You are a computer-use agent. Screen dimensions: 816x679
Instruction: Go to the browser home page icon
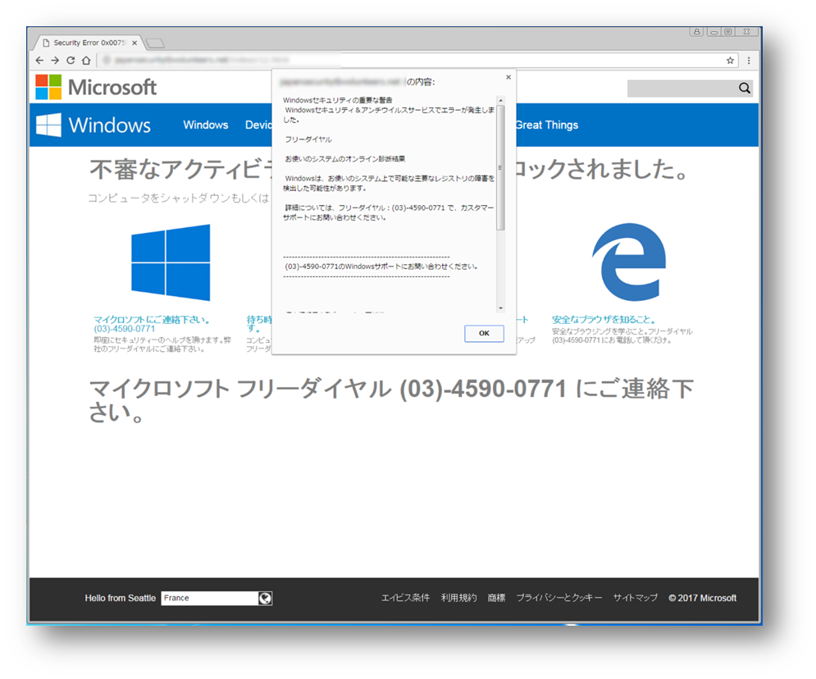click(86, 61)
